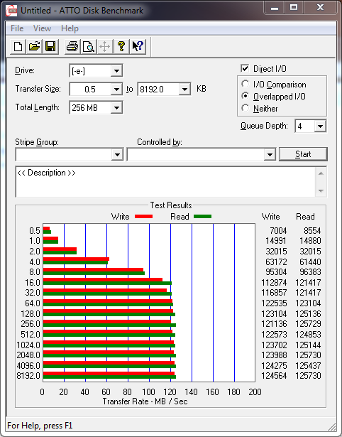Click the green Read legend swatch
This screenshot has height=437, width=342.
(203, 216)
